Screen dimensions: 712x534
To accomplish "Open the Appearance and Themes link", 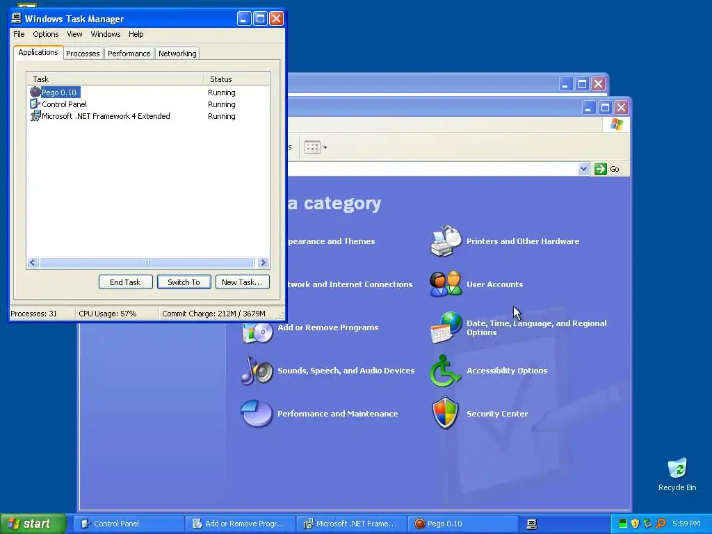I will [x=332, y=241].
